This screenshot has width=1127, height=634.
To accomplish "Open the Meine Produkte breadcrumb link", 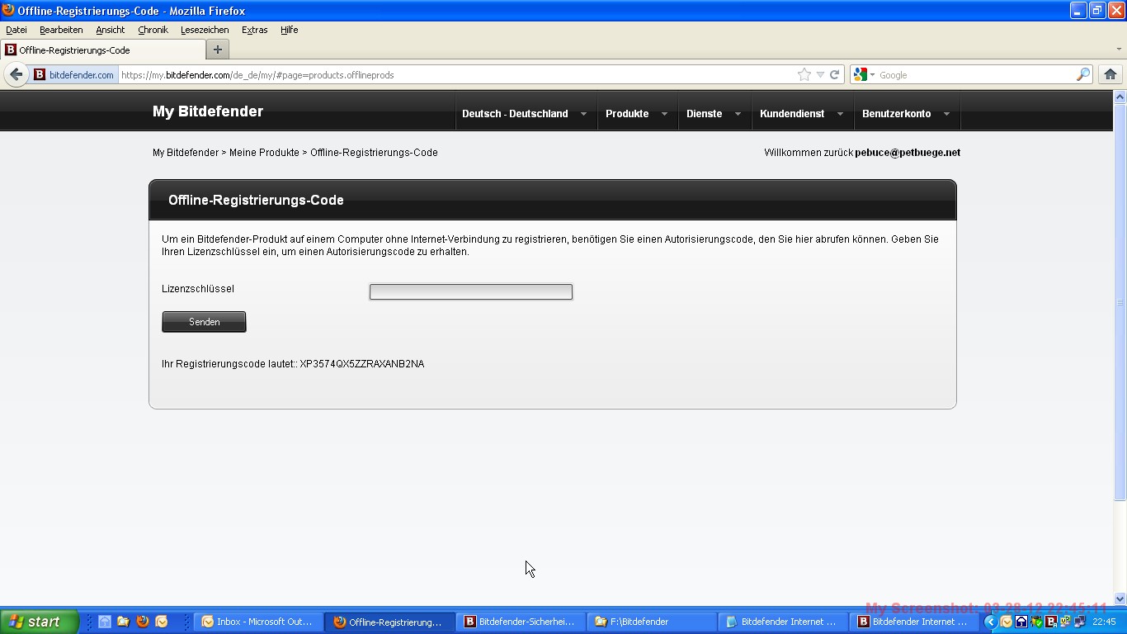I will point(264,153).
